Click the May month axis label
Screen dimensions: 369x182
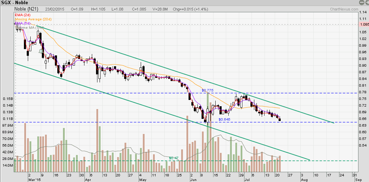pos(143,180)
